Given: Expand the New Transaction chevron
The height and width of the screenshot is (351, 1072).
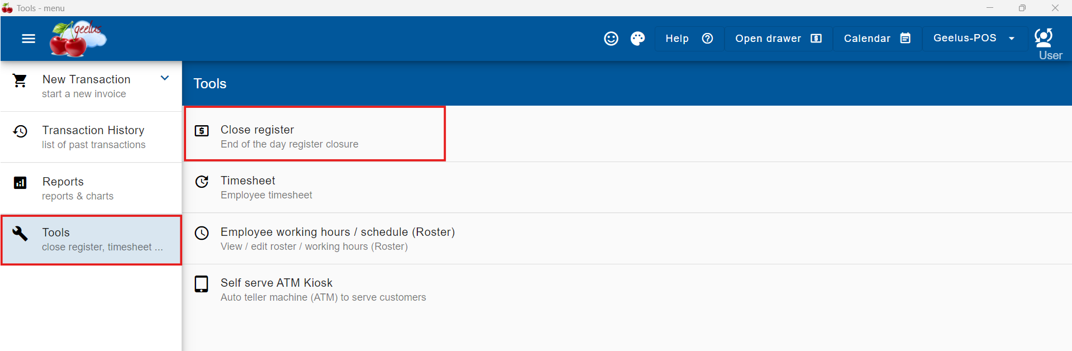Looking at the screenshot, I should point(165,78).
